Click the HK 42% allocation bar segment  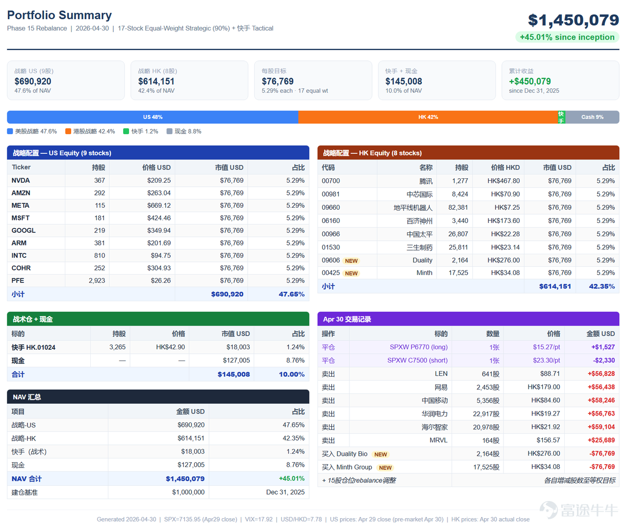click(428, 117)
